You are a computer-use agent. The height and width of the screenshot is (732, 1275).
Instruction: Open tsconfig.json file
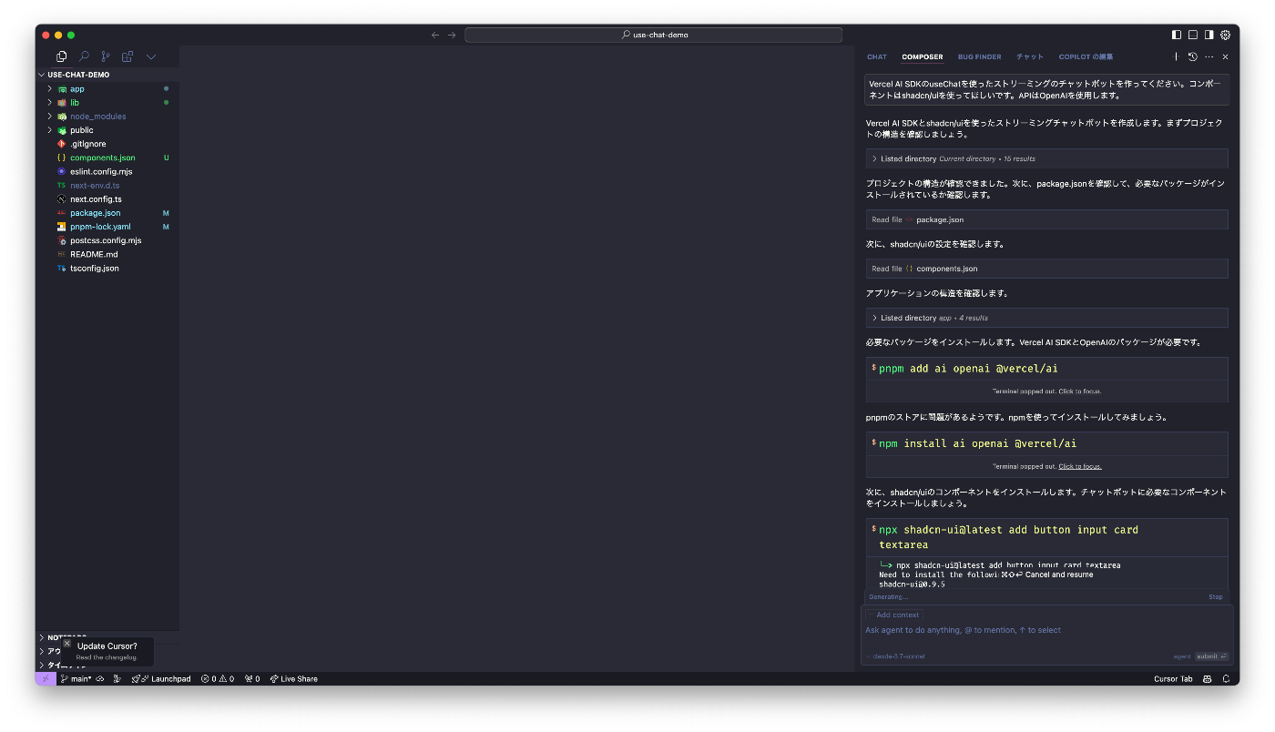tap(107, 269)
